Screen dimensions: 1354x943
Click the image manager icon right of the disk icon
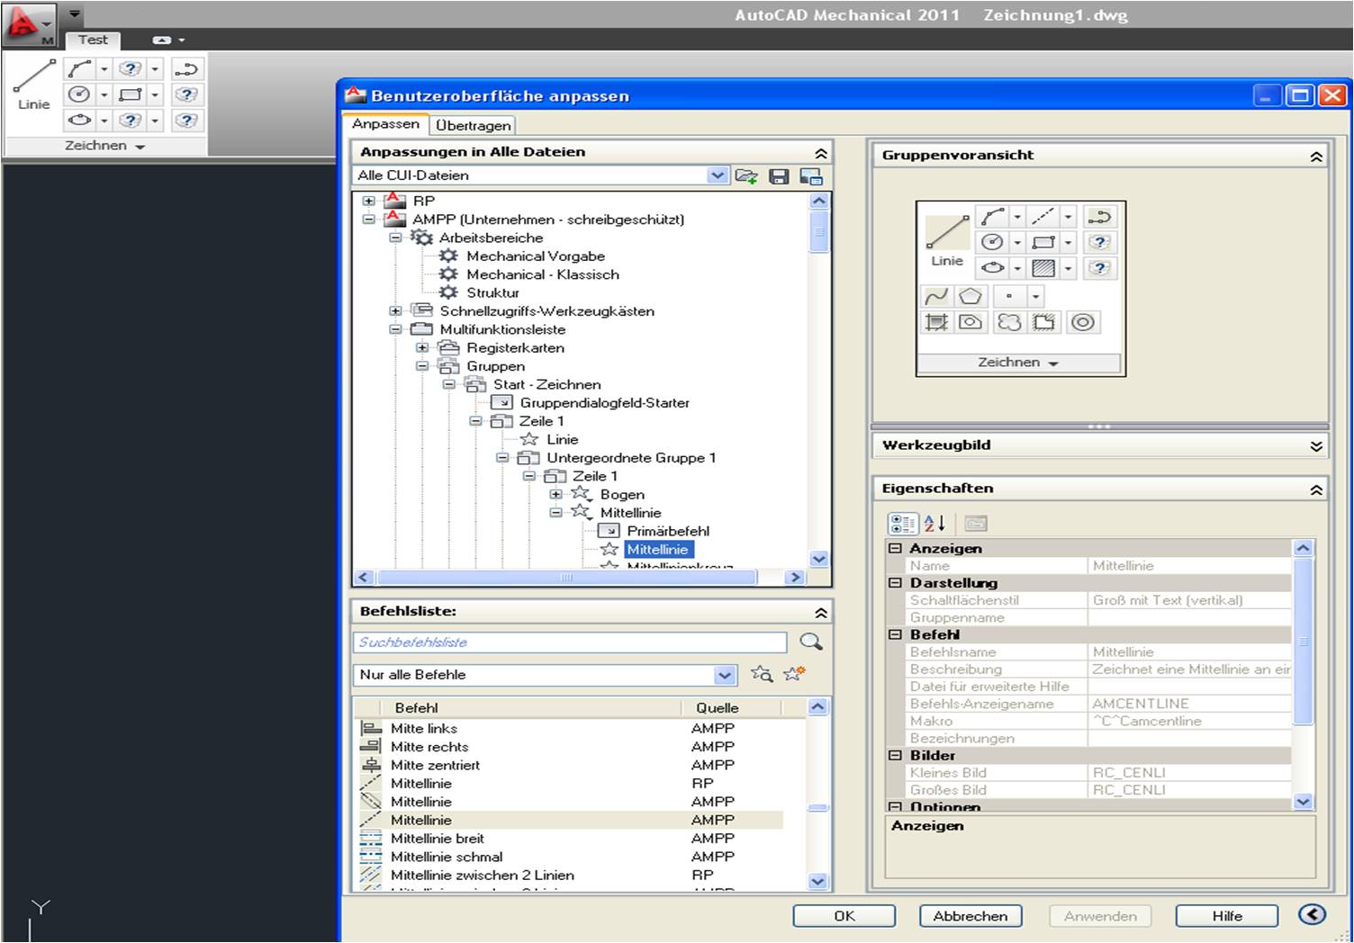pyautogui.click(x=811, y=176)
